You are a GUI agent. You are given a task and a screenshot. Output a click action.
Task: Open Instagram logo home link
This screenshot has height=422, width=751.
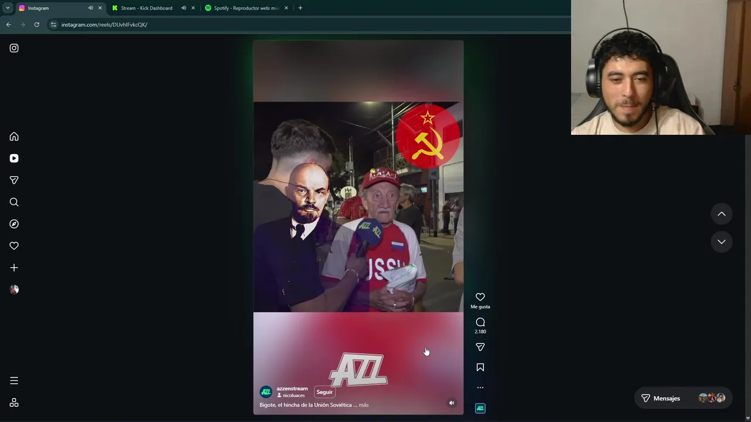point(14,48)
